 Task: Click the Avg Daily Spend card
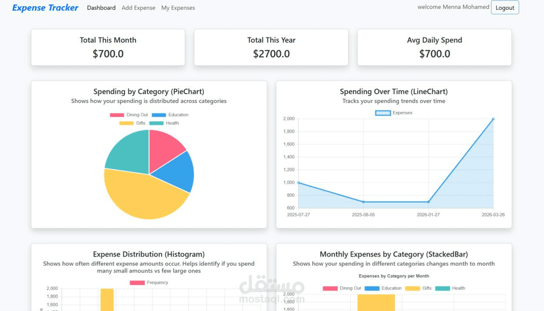[x=434, y=47]
